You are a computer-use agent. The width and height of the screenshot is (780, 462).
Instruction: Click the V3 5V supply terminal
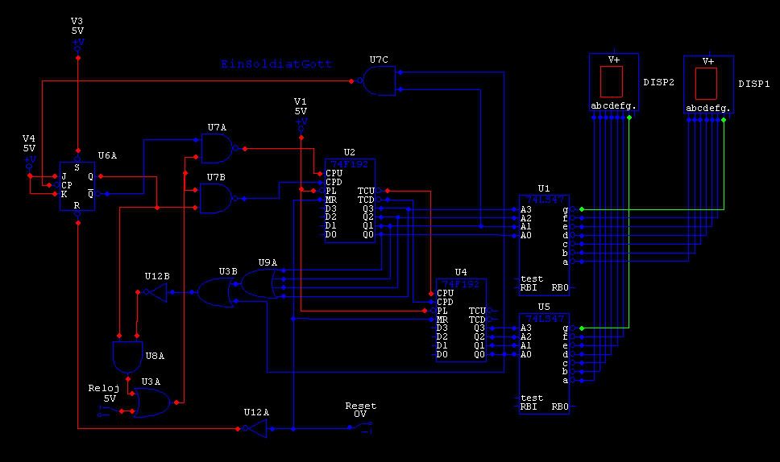(77, 43)
